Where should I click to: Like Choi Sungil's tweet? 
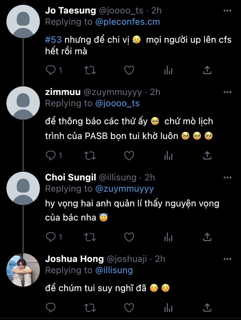129,237
